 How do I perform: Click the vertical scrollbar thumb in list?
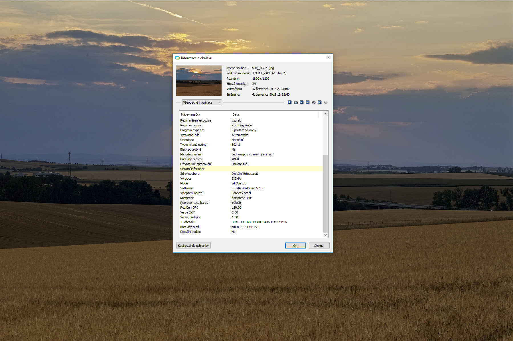point(325,194)
